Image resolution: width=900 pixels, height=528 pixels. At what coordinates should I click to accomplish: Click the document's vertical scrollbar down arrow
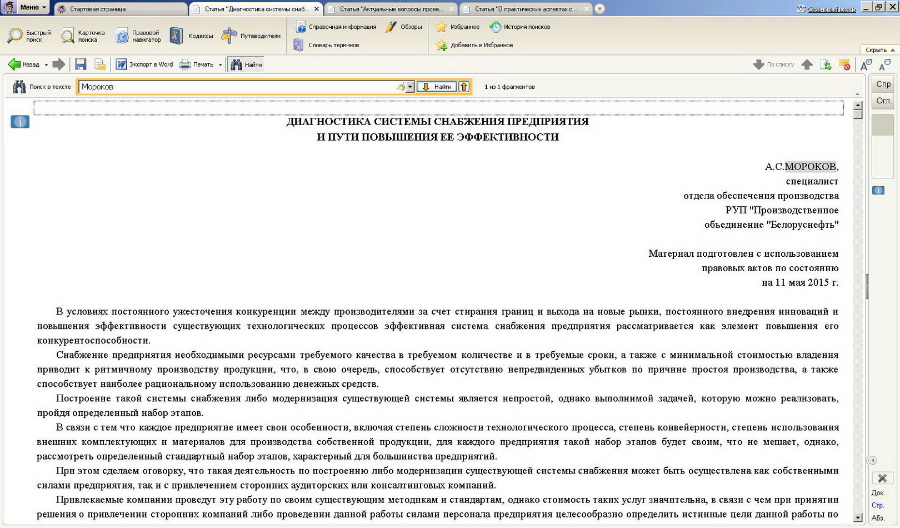point(858,517)
